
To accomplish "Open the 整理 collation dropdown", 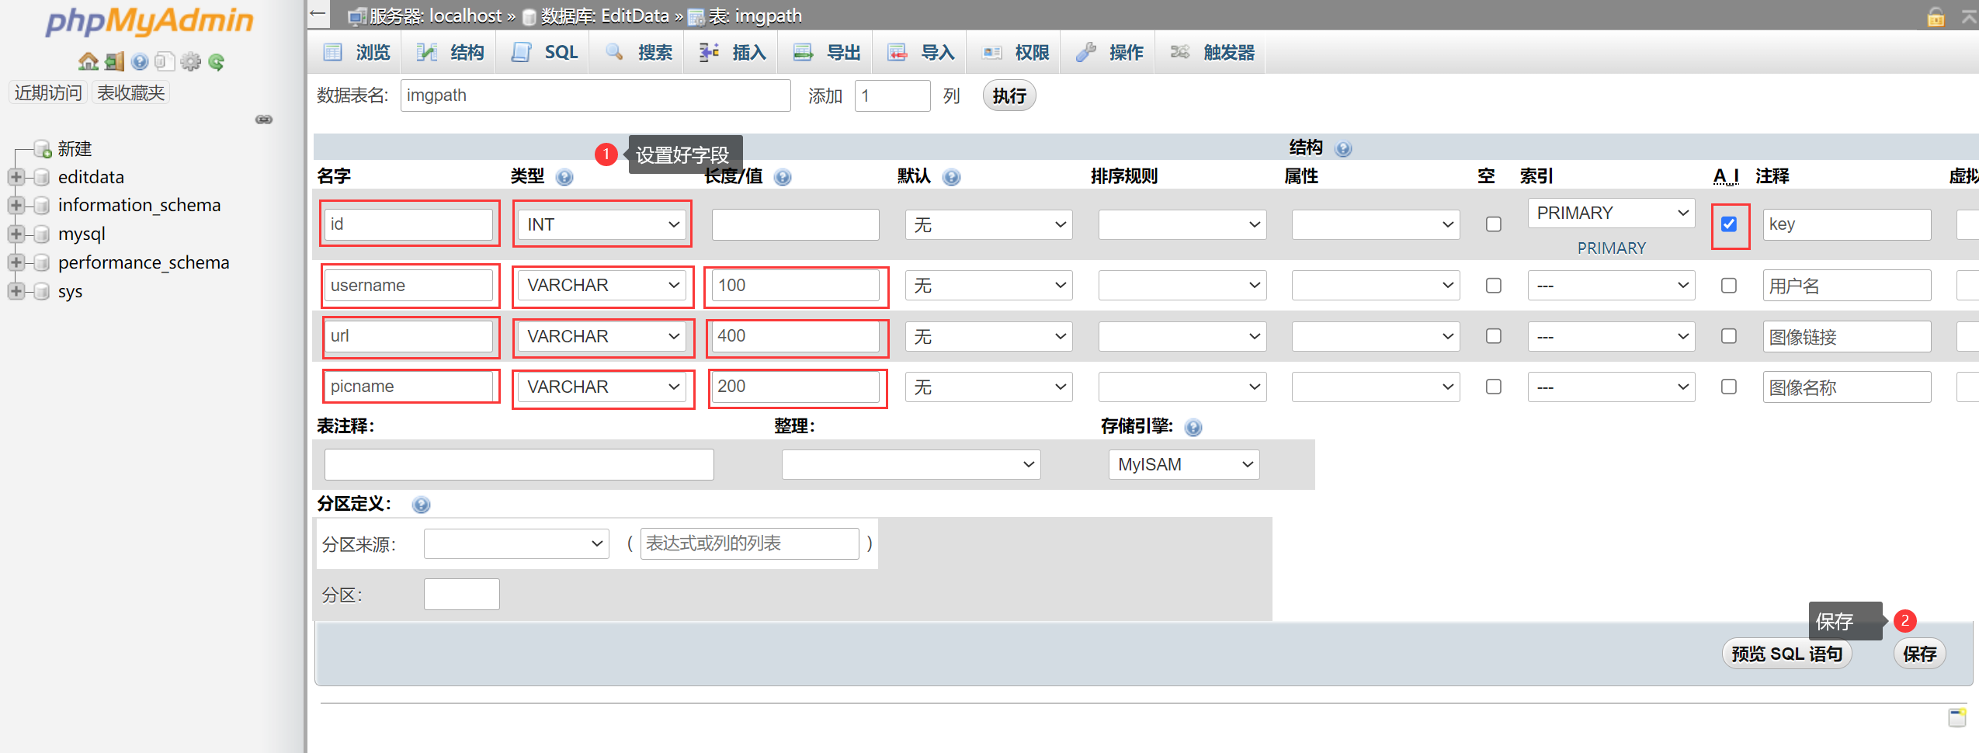I will pyautogui.click(x=911, y=464).
